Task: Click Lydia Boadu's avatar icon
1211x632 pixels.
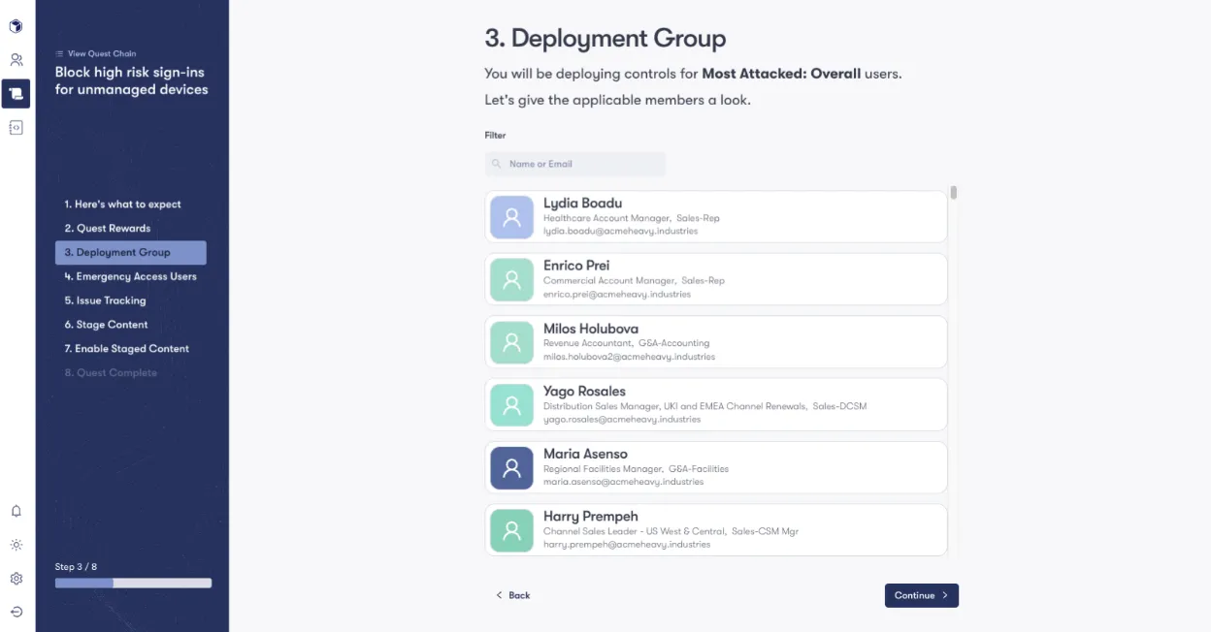Action: pyautogui.click(x=511, y=216)
